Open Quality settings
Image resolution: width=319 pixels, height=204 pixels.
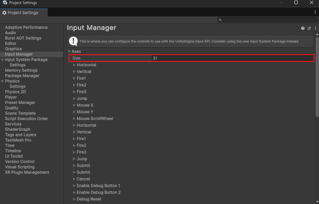pyautogui.click(x=11, y=108)
